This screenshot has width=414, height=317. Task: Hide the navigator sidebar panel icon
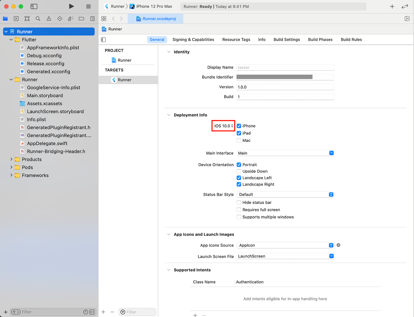click(34, 7)
